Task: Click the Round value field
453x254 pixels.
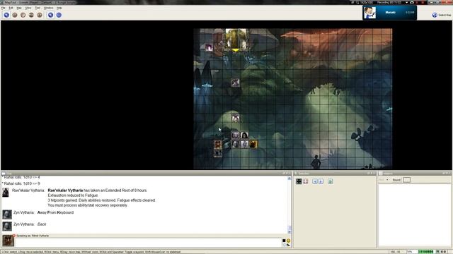Action: pos(406,180)
